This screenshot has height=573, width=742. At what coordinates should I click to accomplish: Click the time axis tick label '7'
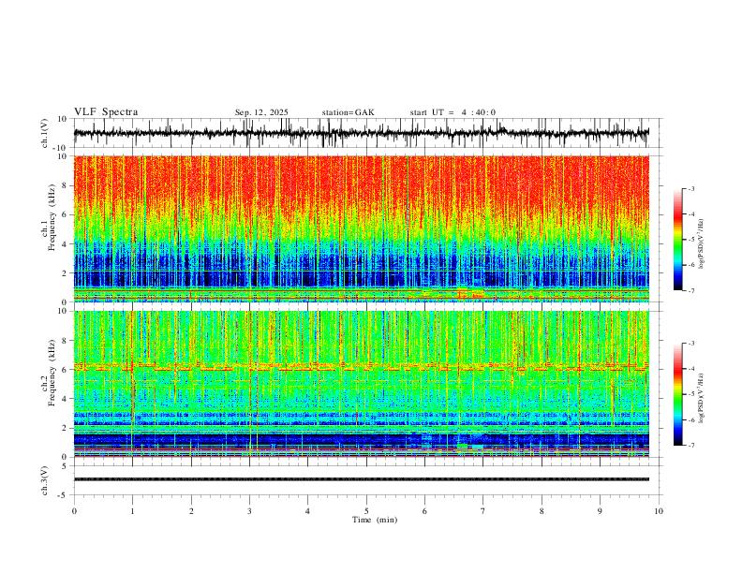pyautogui.click(x=483, y=511)
